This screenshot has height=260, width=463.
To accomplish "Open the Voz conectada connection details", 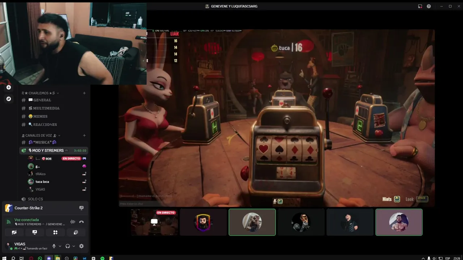I will pyautogui.click(x=26, y=220).
